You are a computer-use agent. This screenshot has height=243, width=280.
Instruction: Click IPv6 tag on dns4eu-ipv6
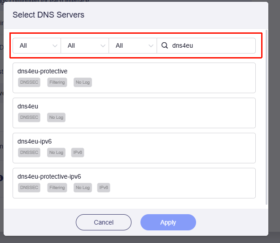[78, 153]
